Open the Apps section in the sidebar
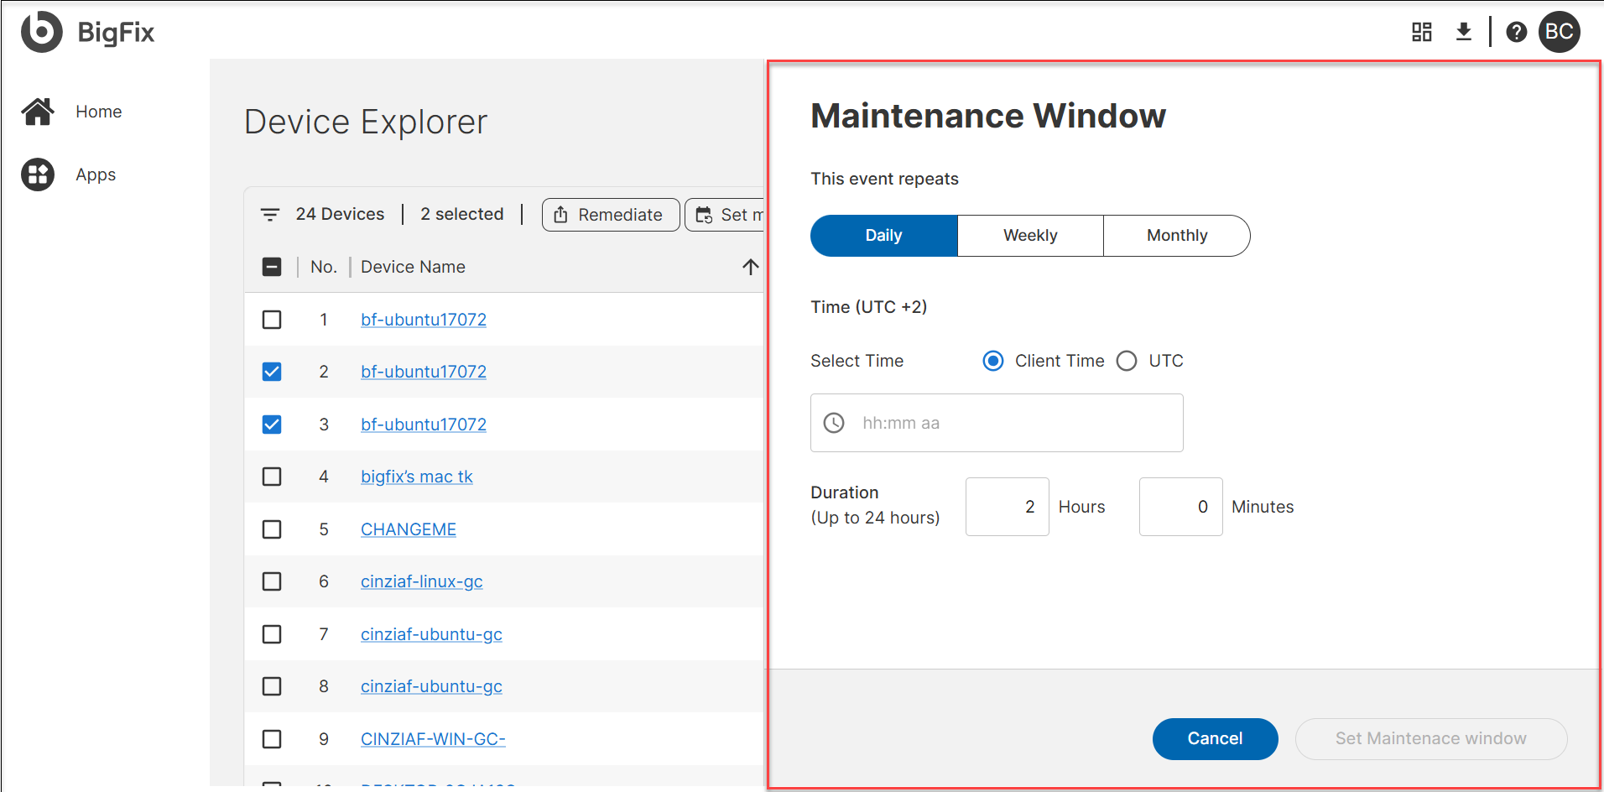The image size is (1604, 792). (x=38, y=175)
